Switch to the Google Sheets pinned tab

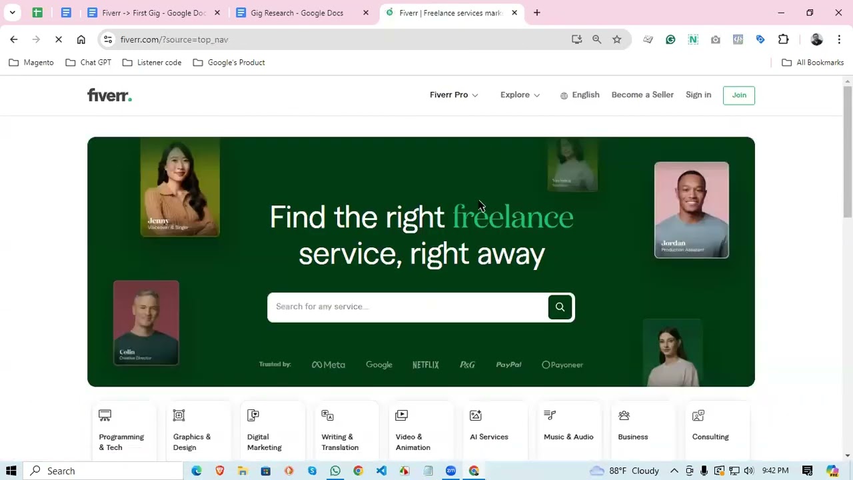38,13
